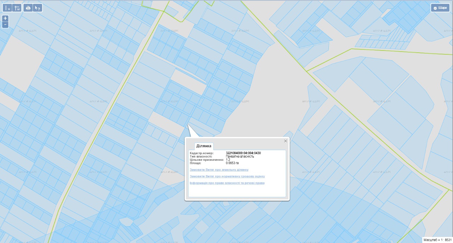Close the Ділянка info popup

click(x=286, y=141)
